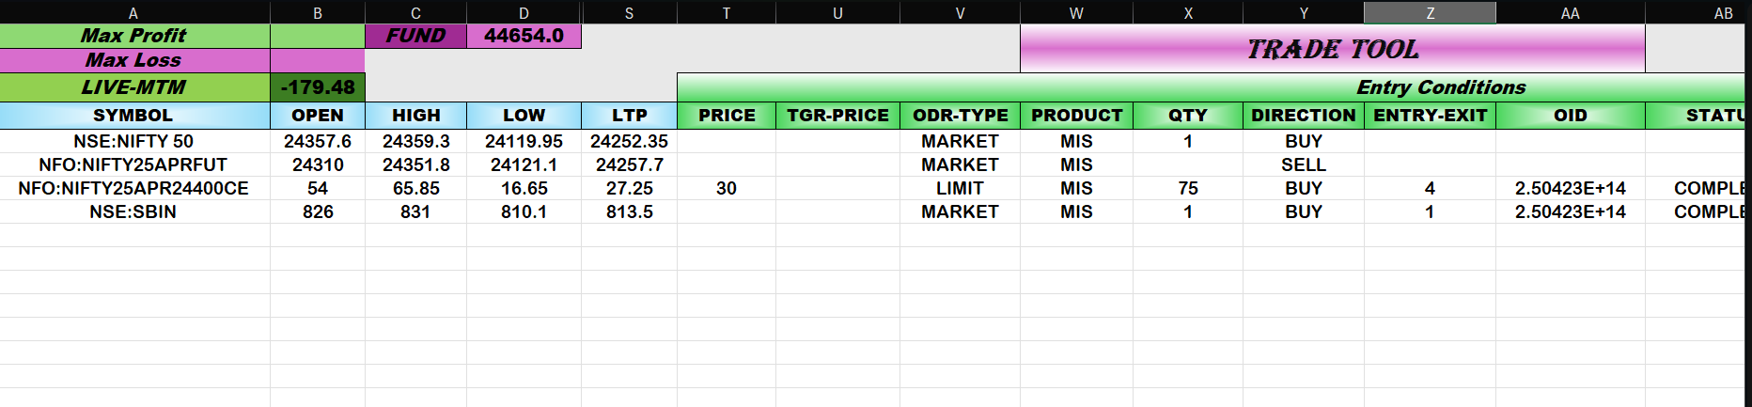Select LTP value 24252.35 for NIFTY 50
Viewport: 1752px width, 407px height.
click(629, 141)
